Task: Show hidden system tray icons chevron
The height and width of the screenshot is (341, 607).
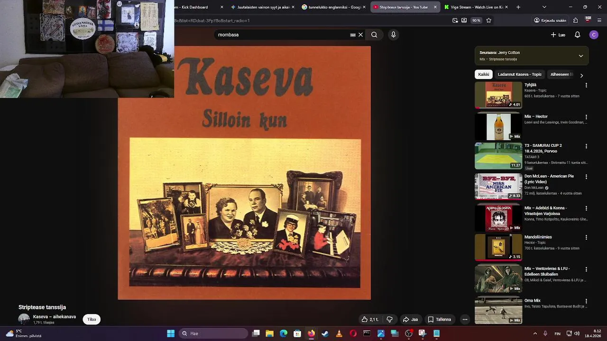Action: pyautogui.click(x=535, y=333)
